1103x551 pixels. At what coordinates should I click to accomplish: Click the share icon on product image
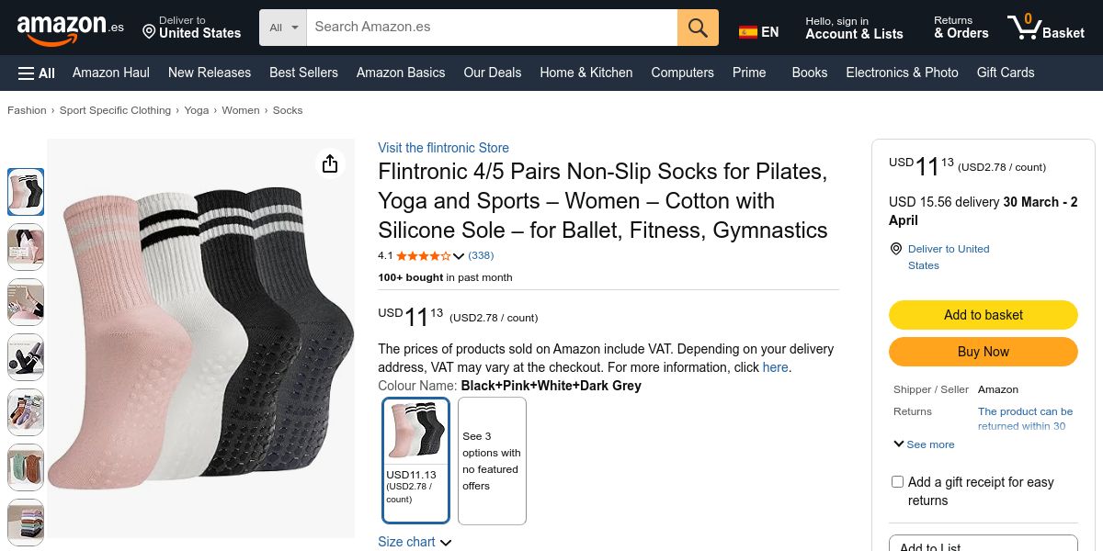click(330, 163)
